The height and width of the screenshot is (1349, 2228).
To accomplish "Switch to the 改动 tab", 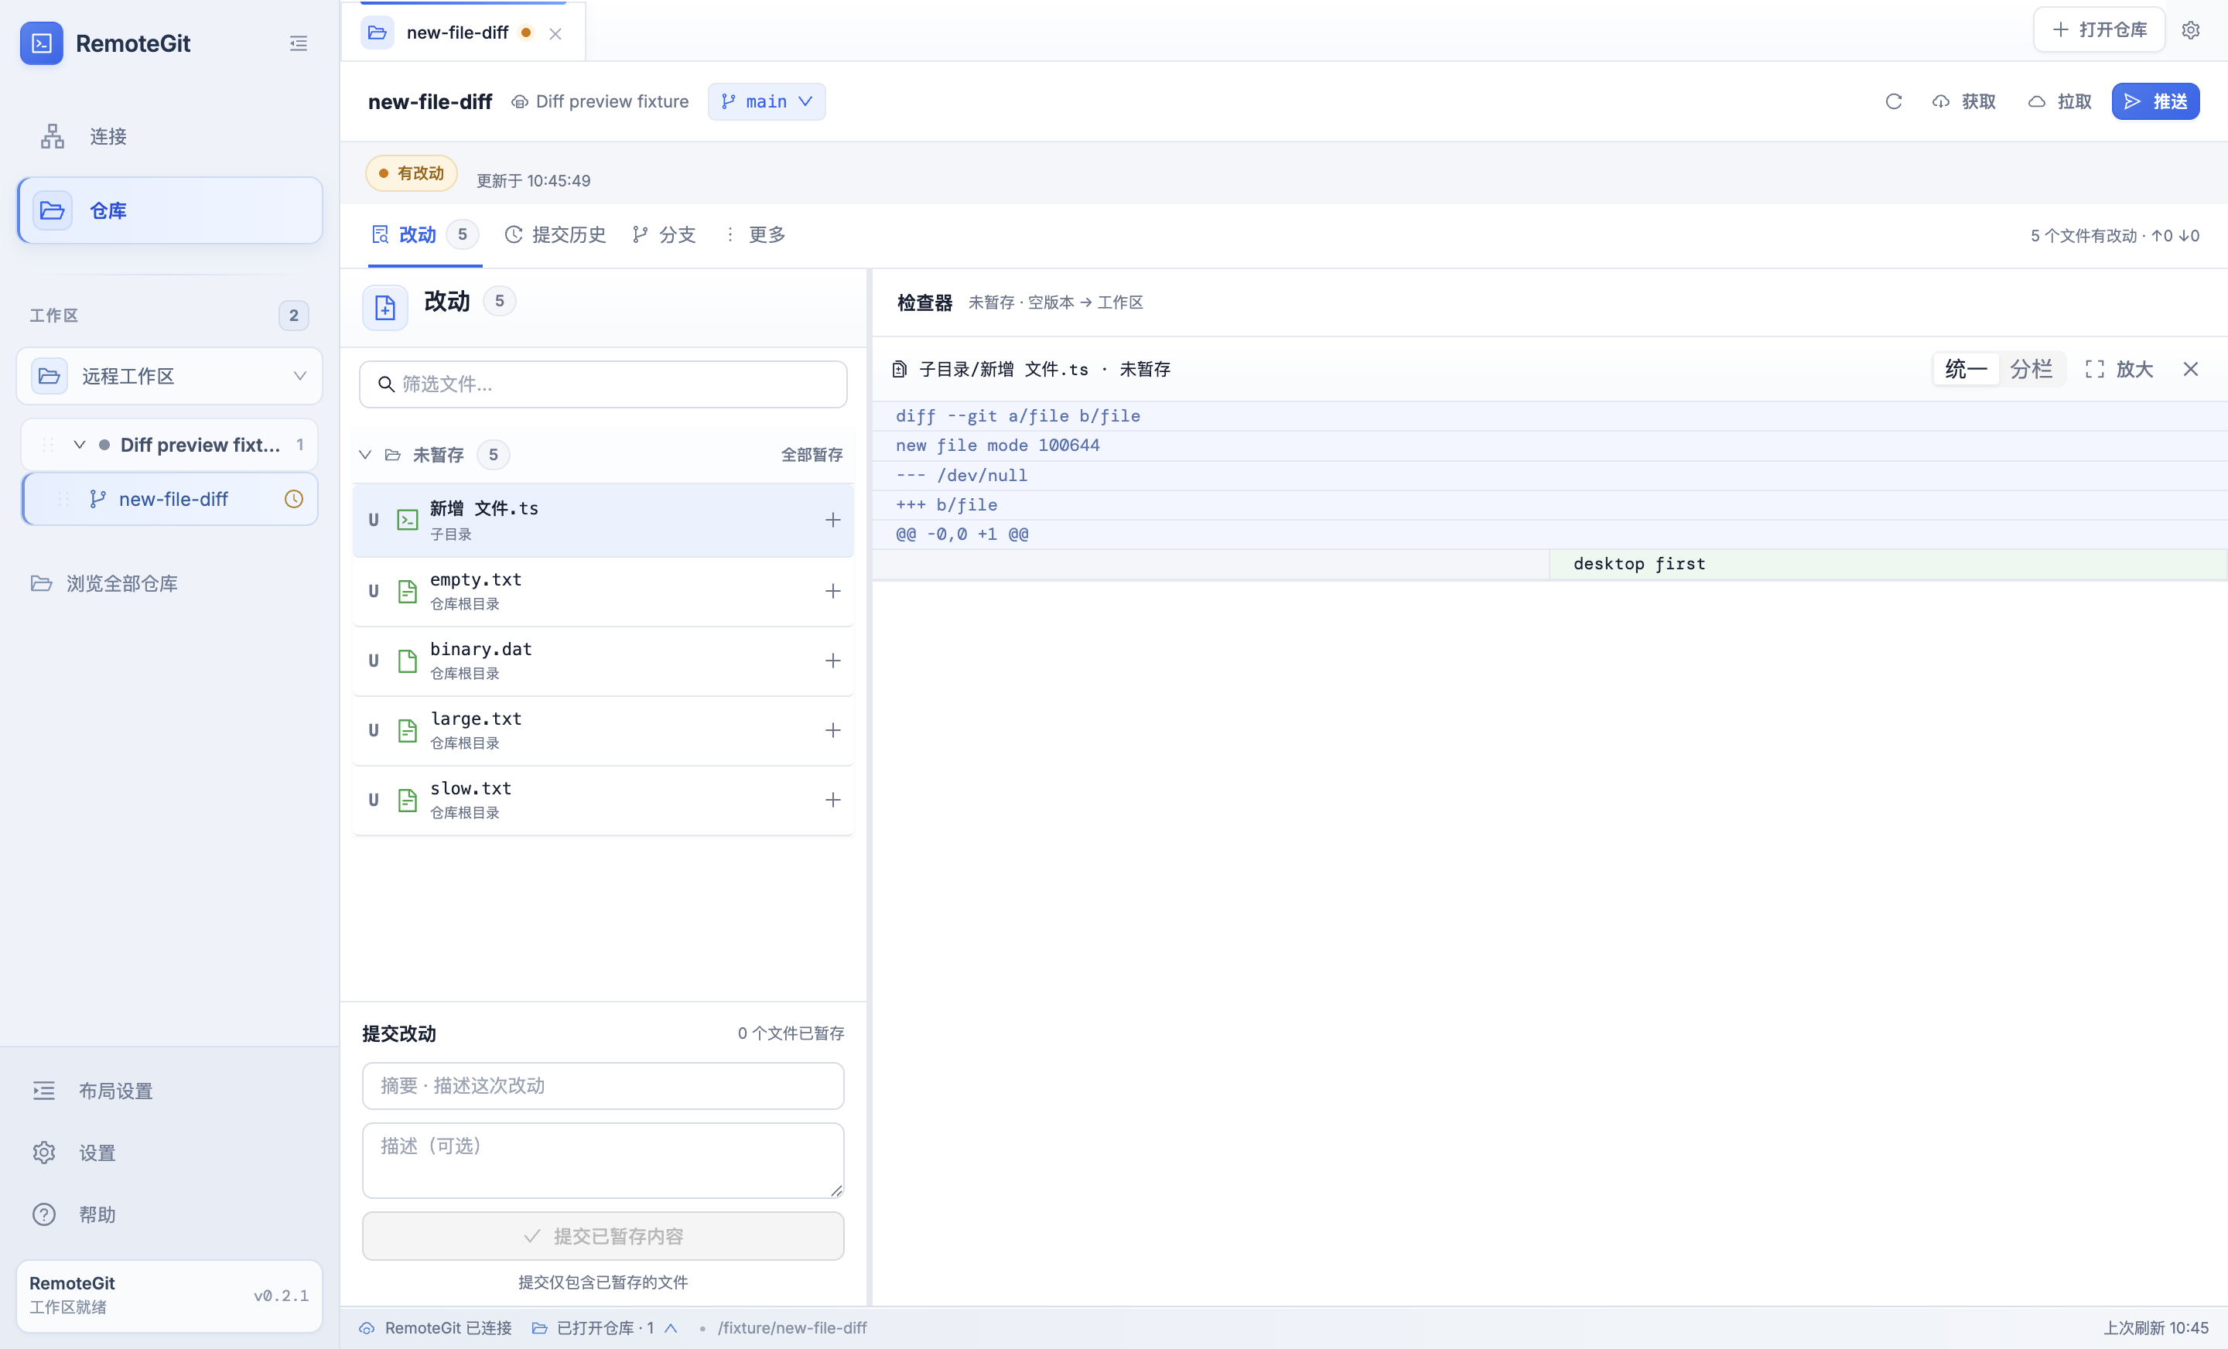I will click(x=425, y=235).
